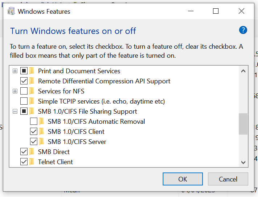Select the Print and Document Services label

pyautogui.click(x=79, y=71)
